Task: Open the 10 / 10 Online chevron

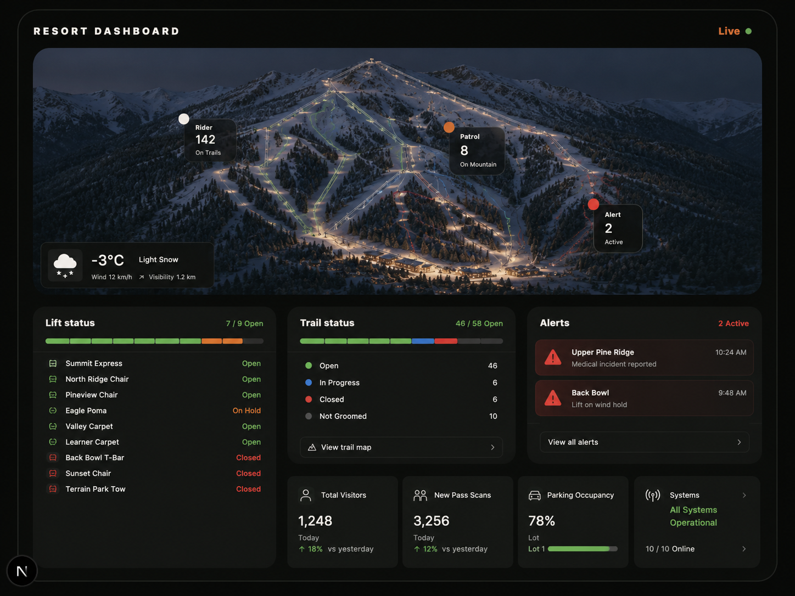Action: coord(744,549)
